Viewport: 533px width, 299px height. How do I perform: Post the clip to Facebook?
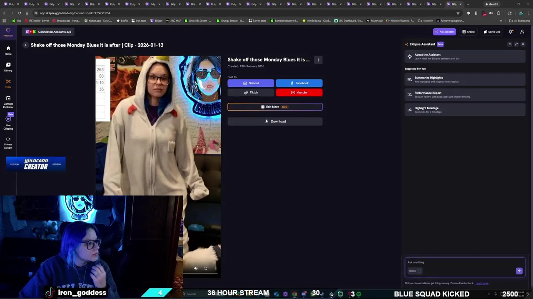299,83
